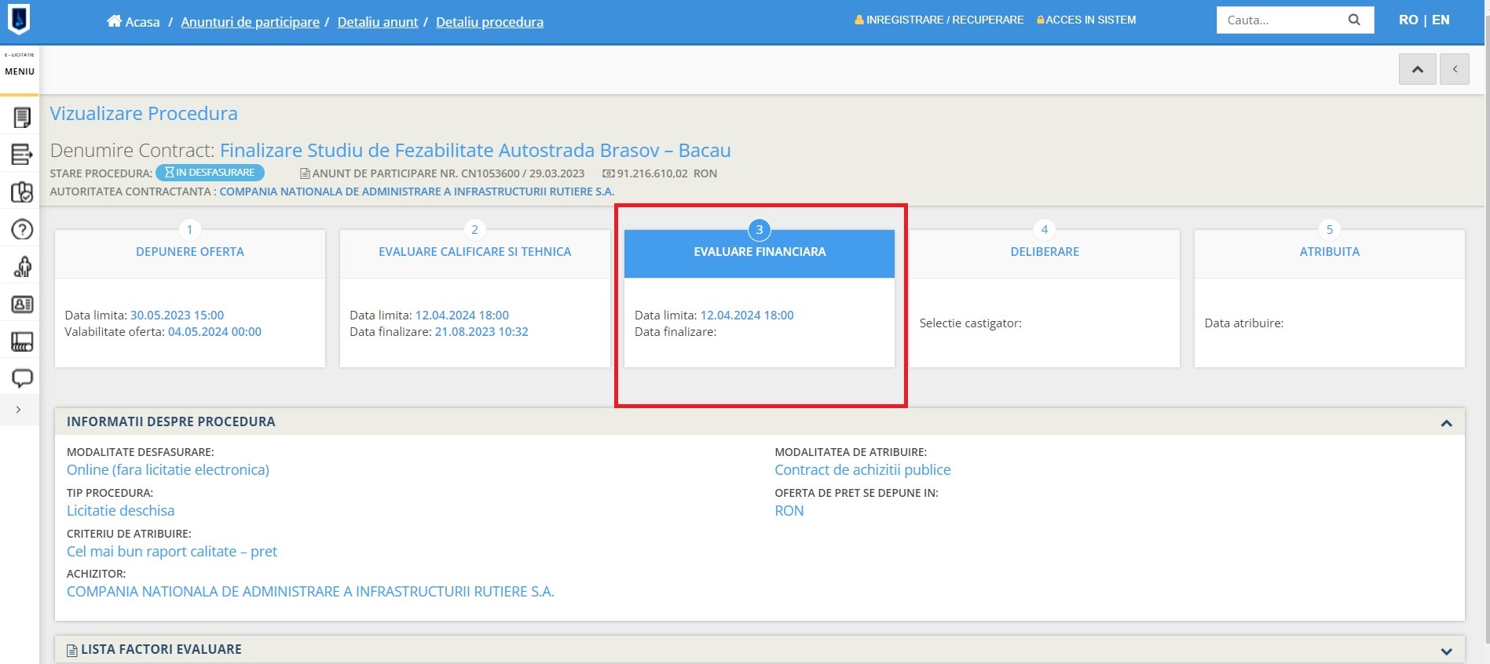The image size is (1490, 664).
Task: Open the list with arrow sidebar icon
Action: pyautogui.click(x=22, y=154)
